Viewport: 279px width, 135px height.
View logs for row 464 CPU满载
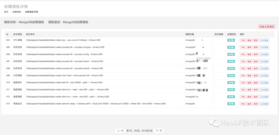pyautogui.click(x=264, y=40)
